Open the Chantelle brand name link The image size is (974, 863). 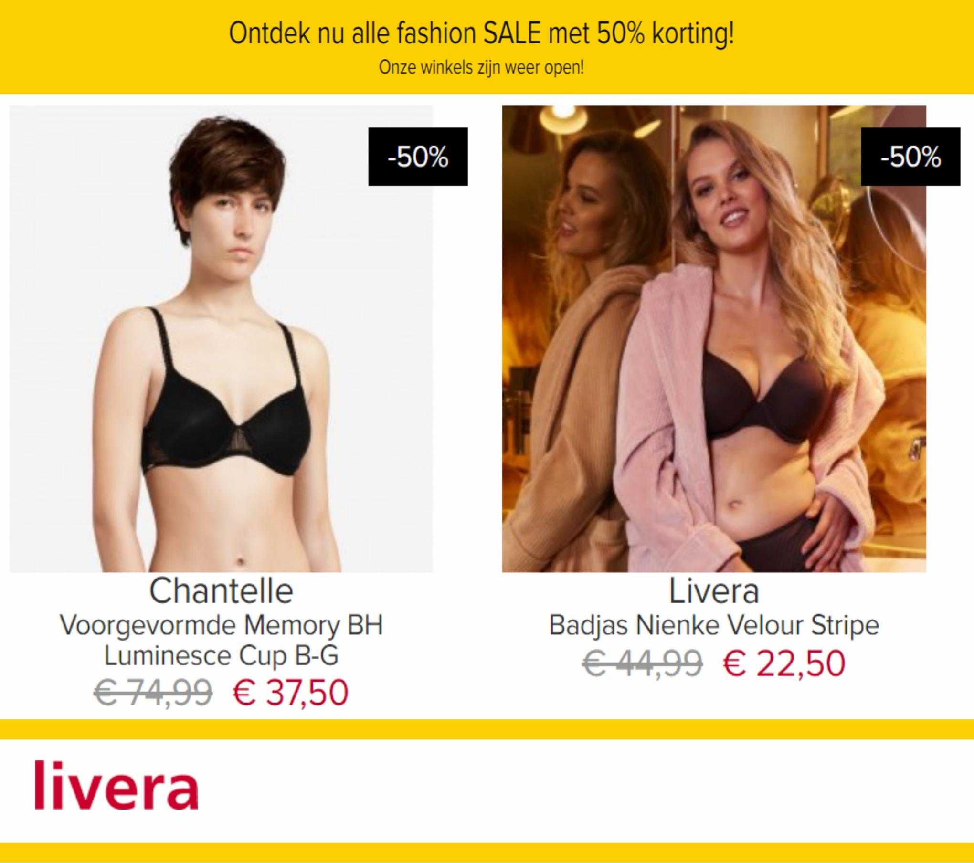(221, 591)
